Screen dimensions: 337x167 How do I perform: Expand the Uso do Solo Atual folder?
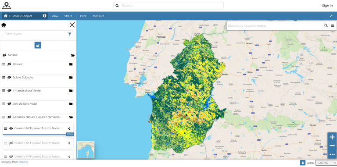71,104
